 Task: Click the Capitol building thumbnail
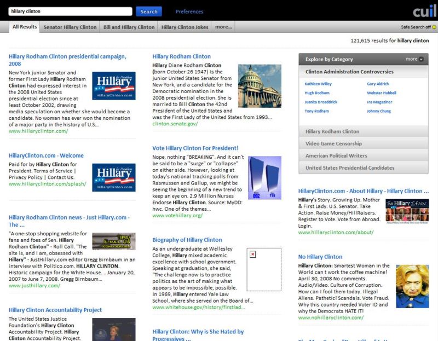[x=260, y=86]
